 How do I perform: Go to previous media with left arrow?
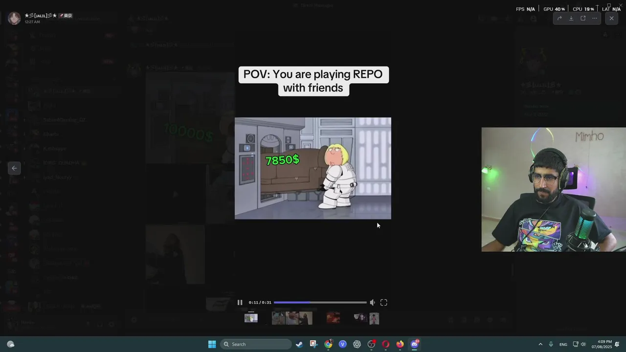click(14, 168)
